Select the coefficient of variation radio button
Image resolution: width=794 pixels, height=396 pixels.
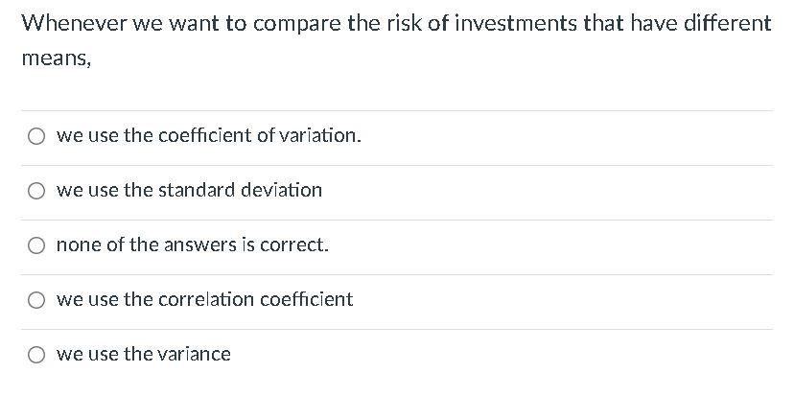point(35,136)
